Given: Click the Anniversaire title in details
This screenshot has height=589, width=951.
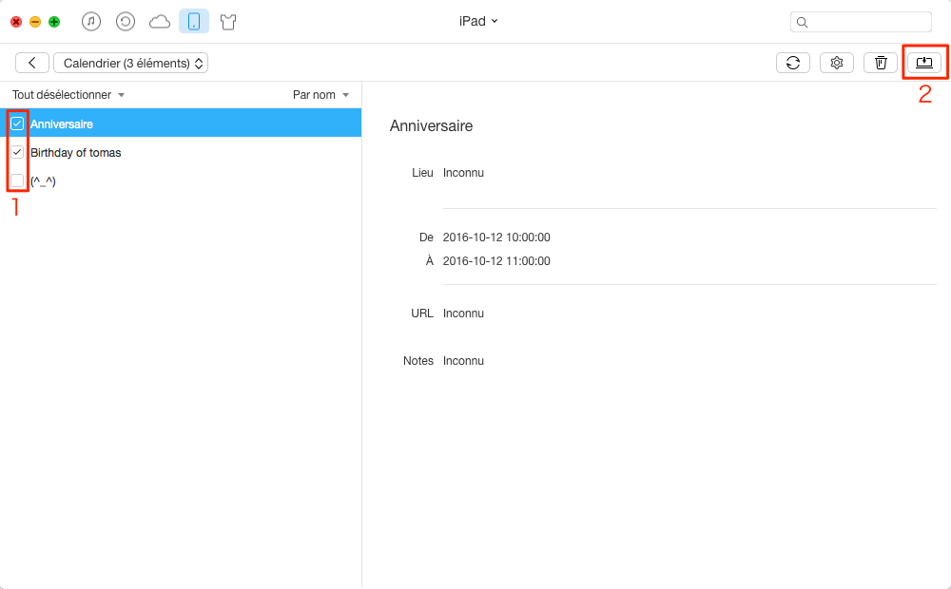Looking at the screenshot, I should 431,125.
